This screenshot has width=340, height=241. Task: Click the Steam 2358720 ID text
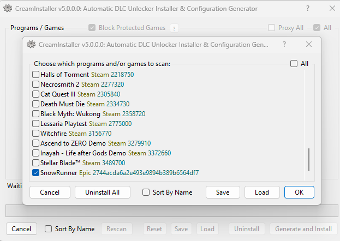(x=124, y=114)
